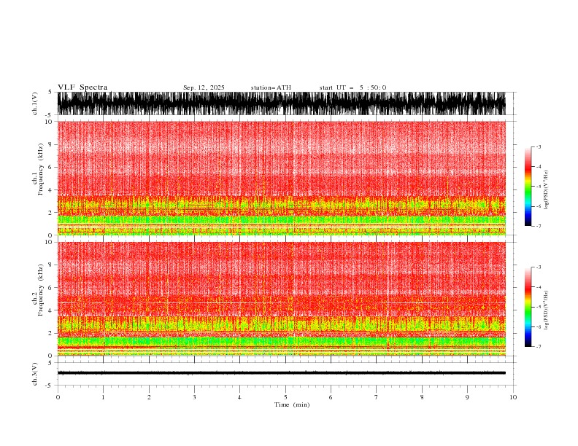Click the date "Sep. 12, 2025"
This screenshot has width=578, height=446.
point(204,87)
